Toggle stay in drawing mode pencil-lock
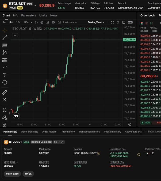This screenshot has height=181, width=161. point(5,118)
